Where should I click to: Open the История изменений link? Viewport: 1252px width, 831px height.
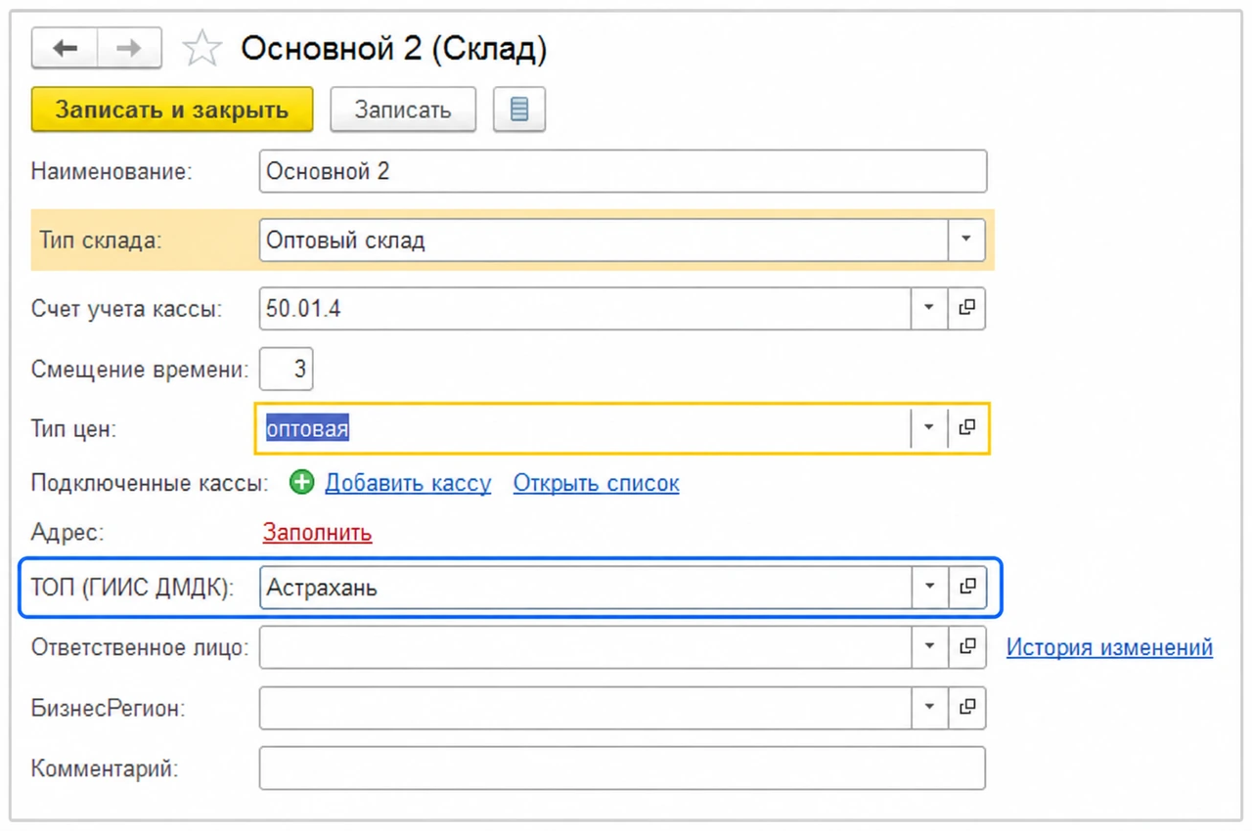coord(1109,647)
